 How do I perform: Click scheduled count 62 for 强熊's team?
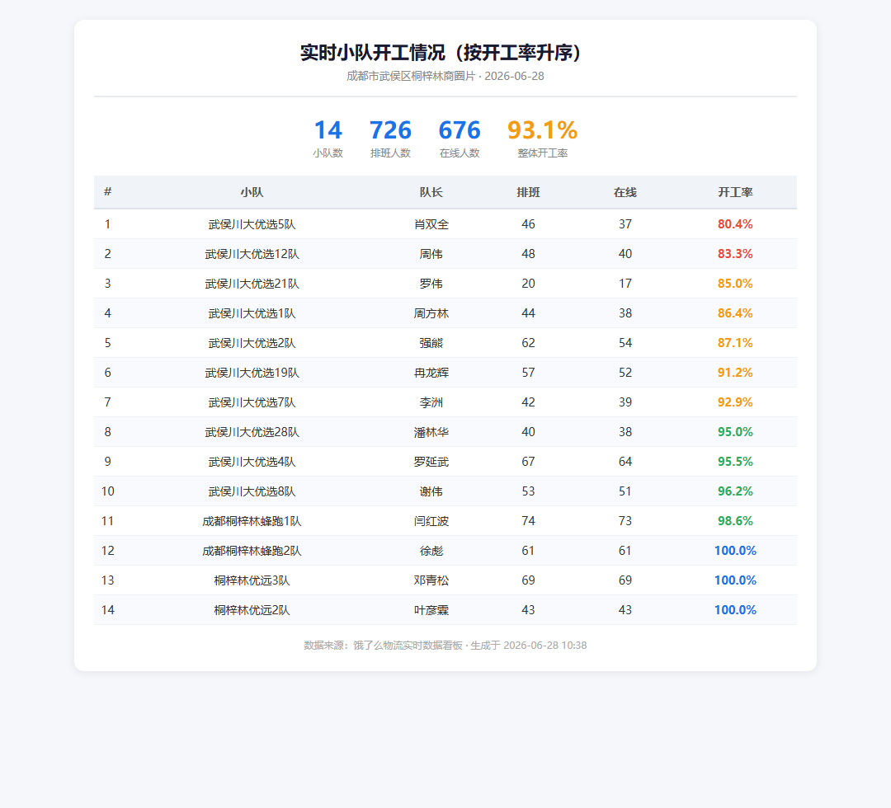point(529,343)
